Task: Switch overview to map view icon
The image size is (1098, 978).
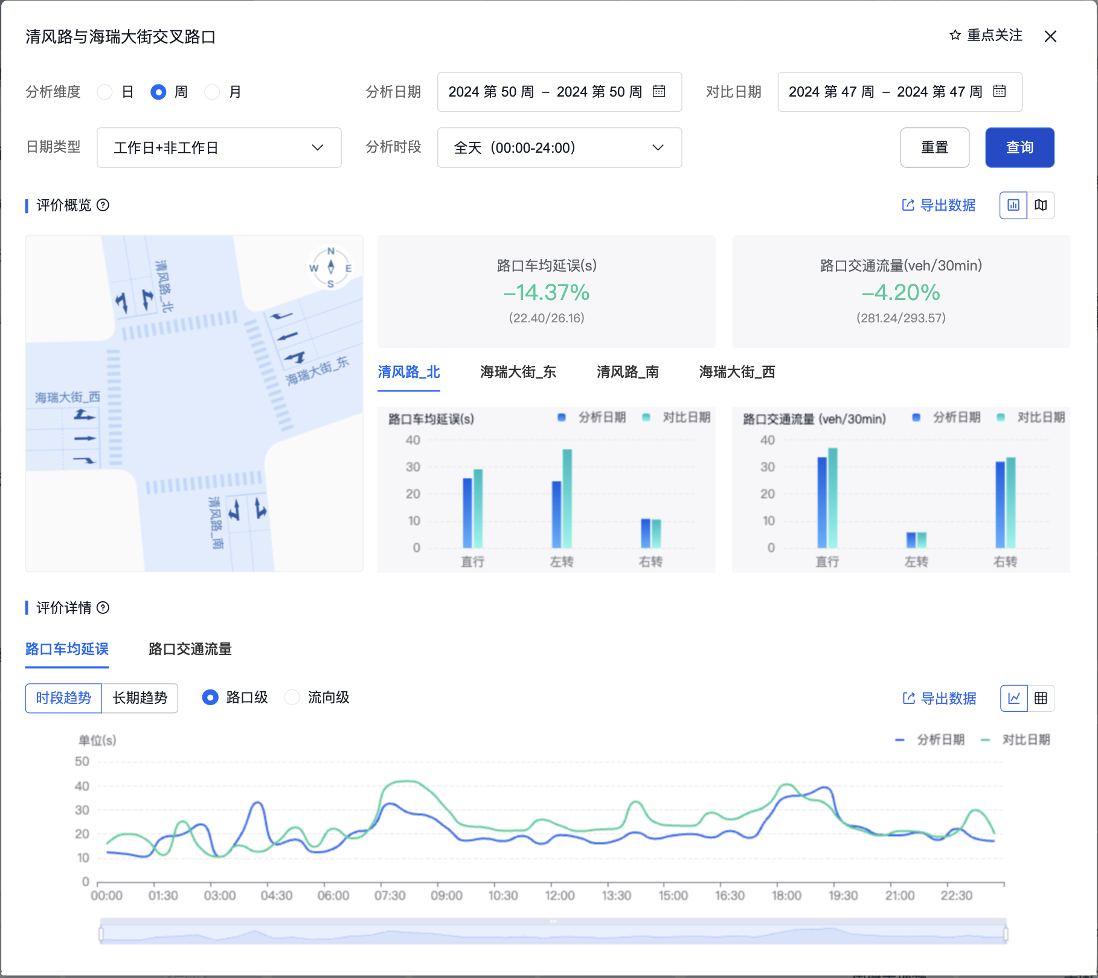Action: click(1041, 205)
